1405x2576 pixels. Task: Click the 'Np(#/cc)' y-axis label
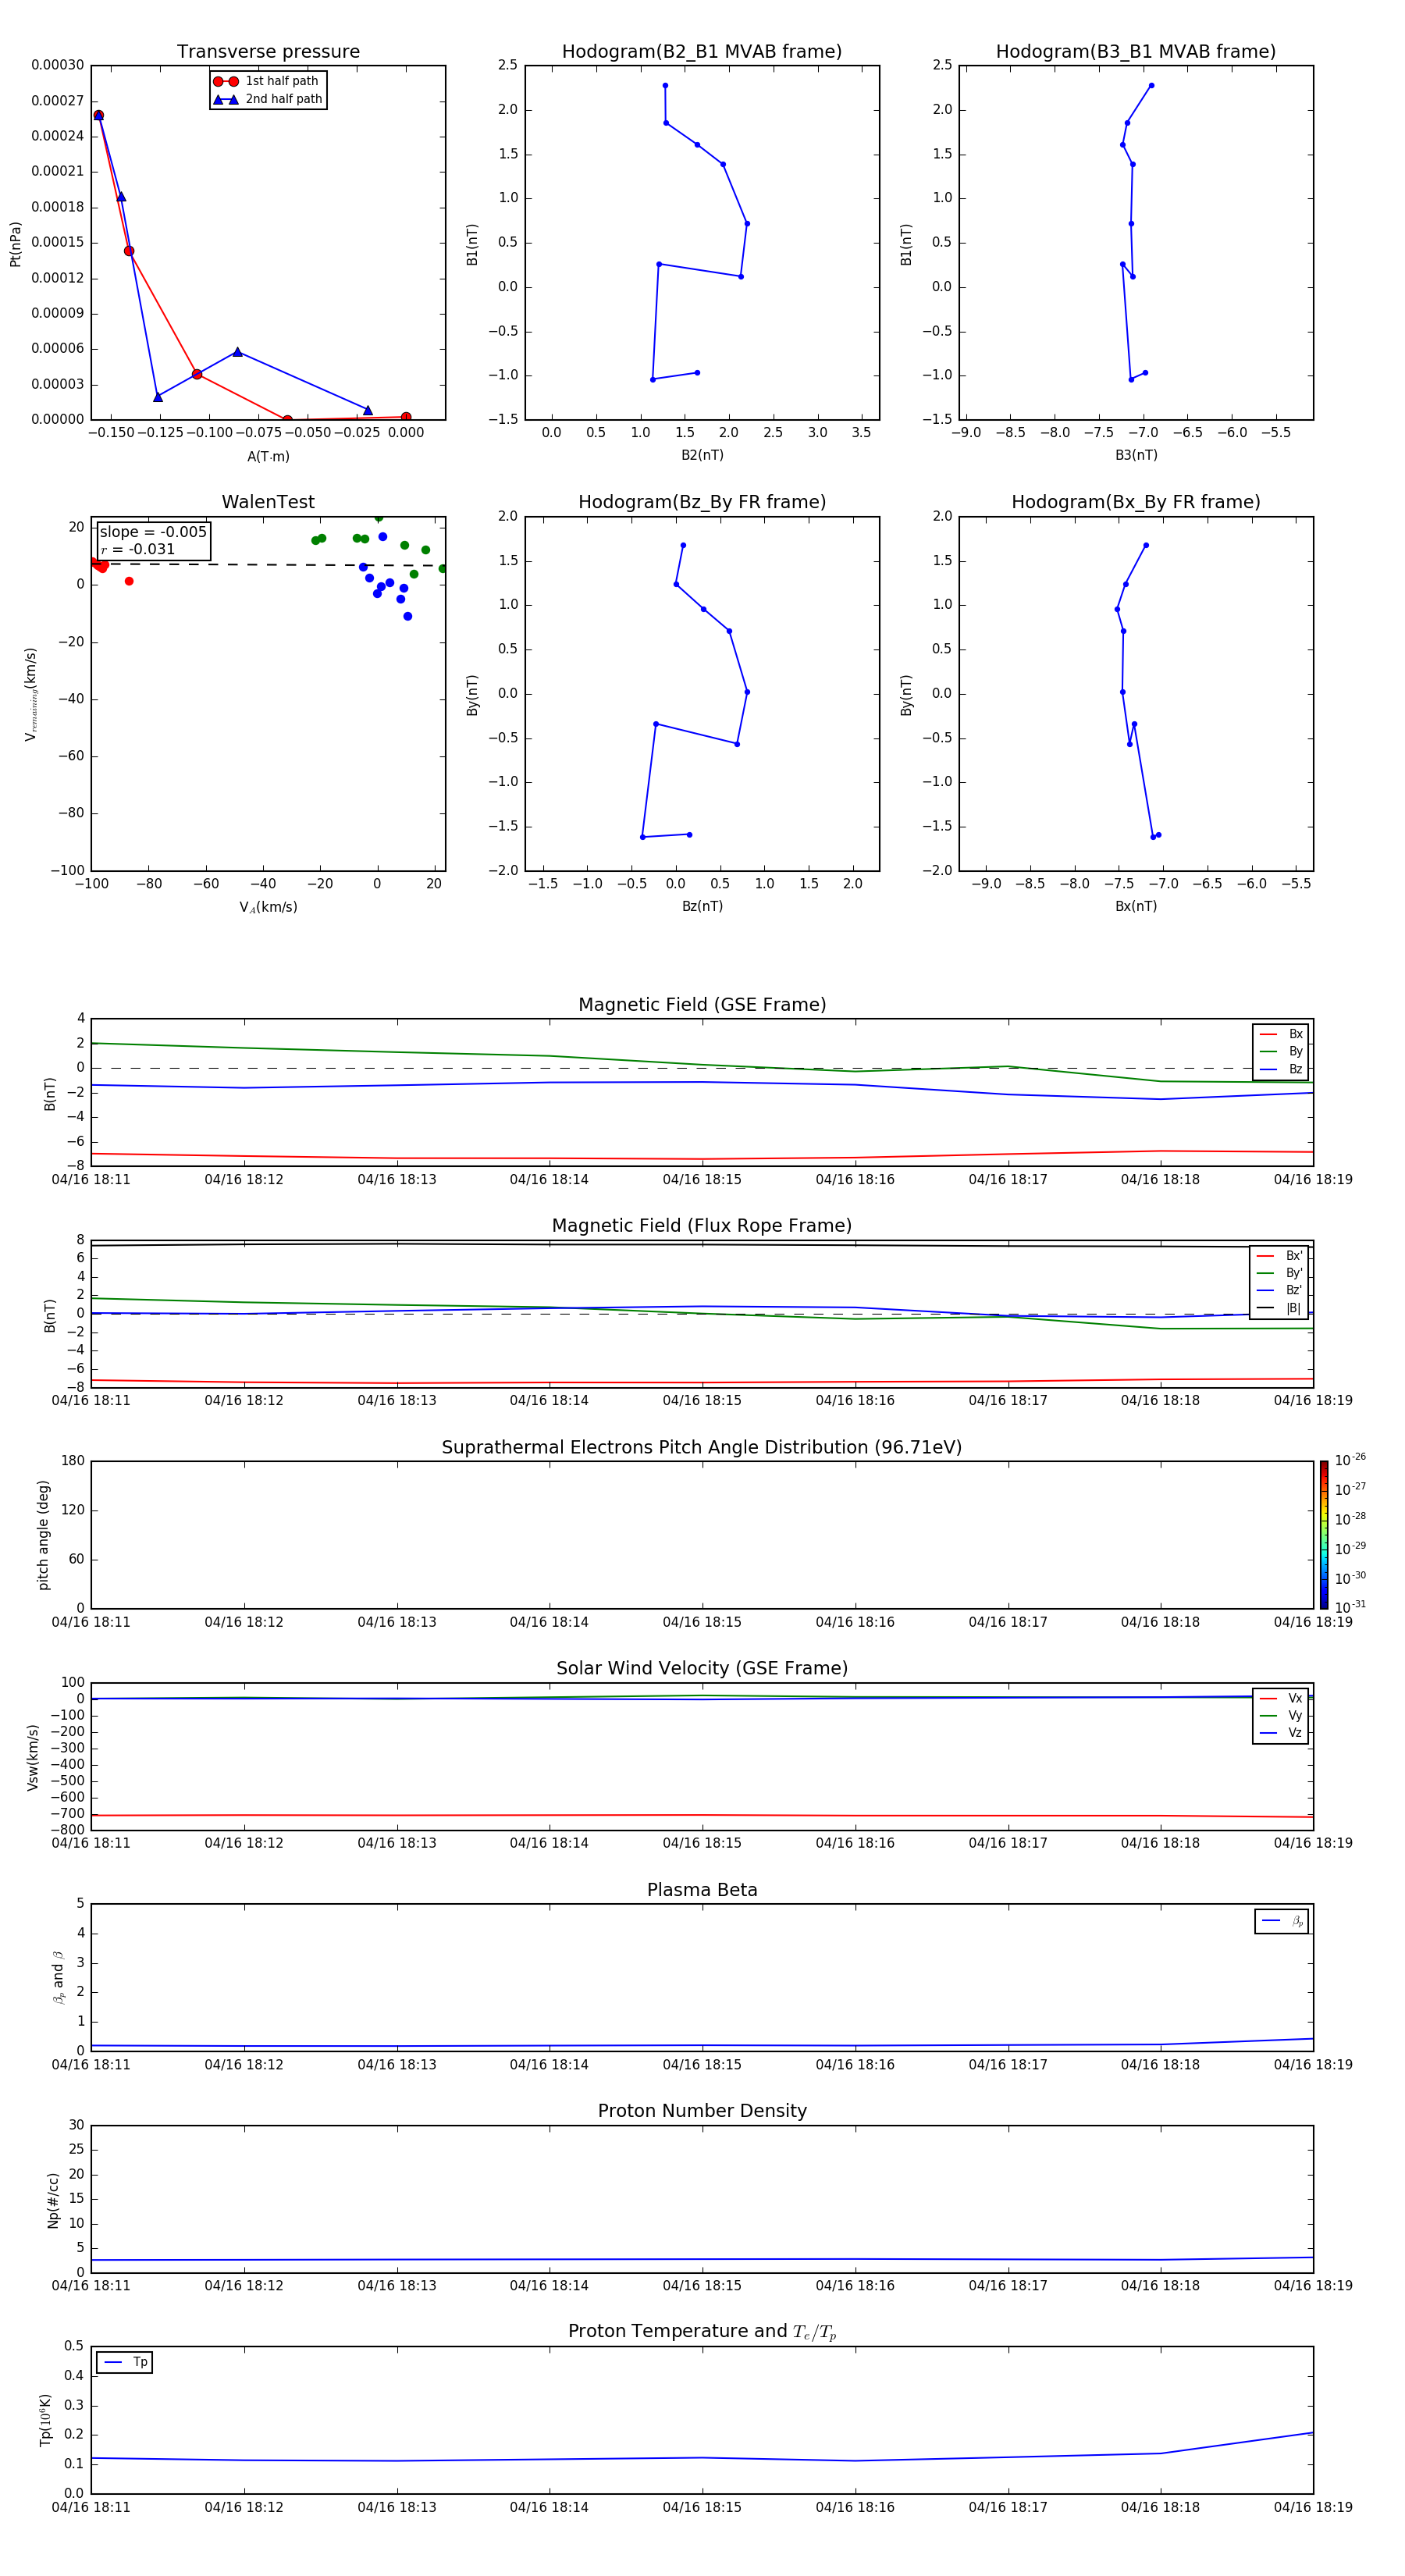click(53, 2199)
